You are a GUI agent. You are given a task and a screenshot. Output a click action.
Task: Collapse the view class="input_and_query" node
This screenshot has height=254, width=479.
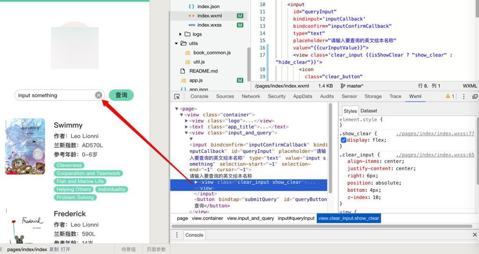click(x=186, y=133)
